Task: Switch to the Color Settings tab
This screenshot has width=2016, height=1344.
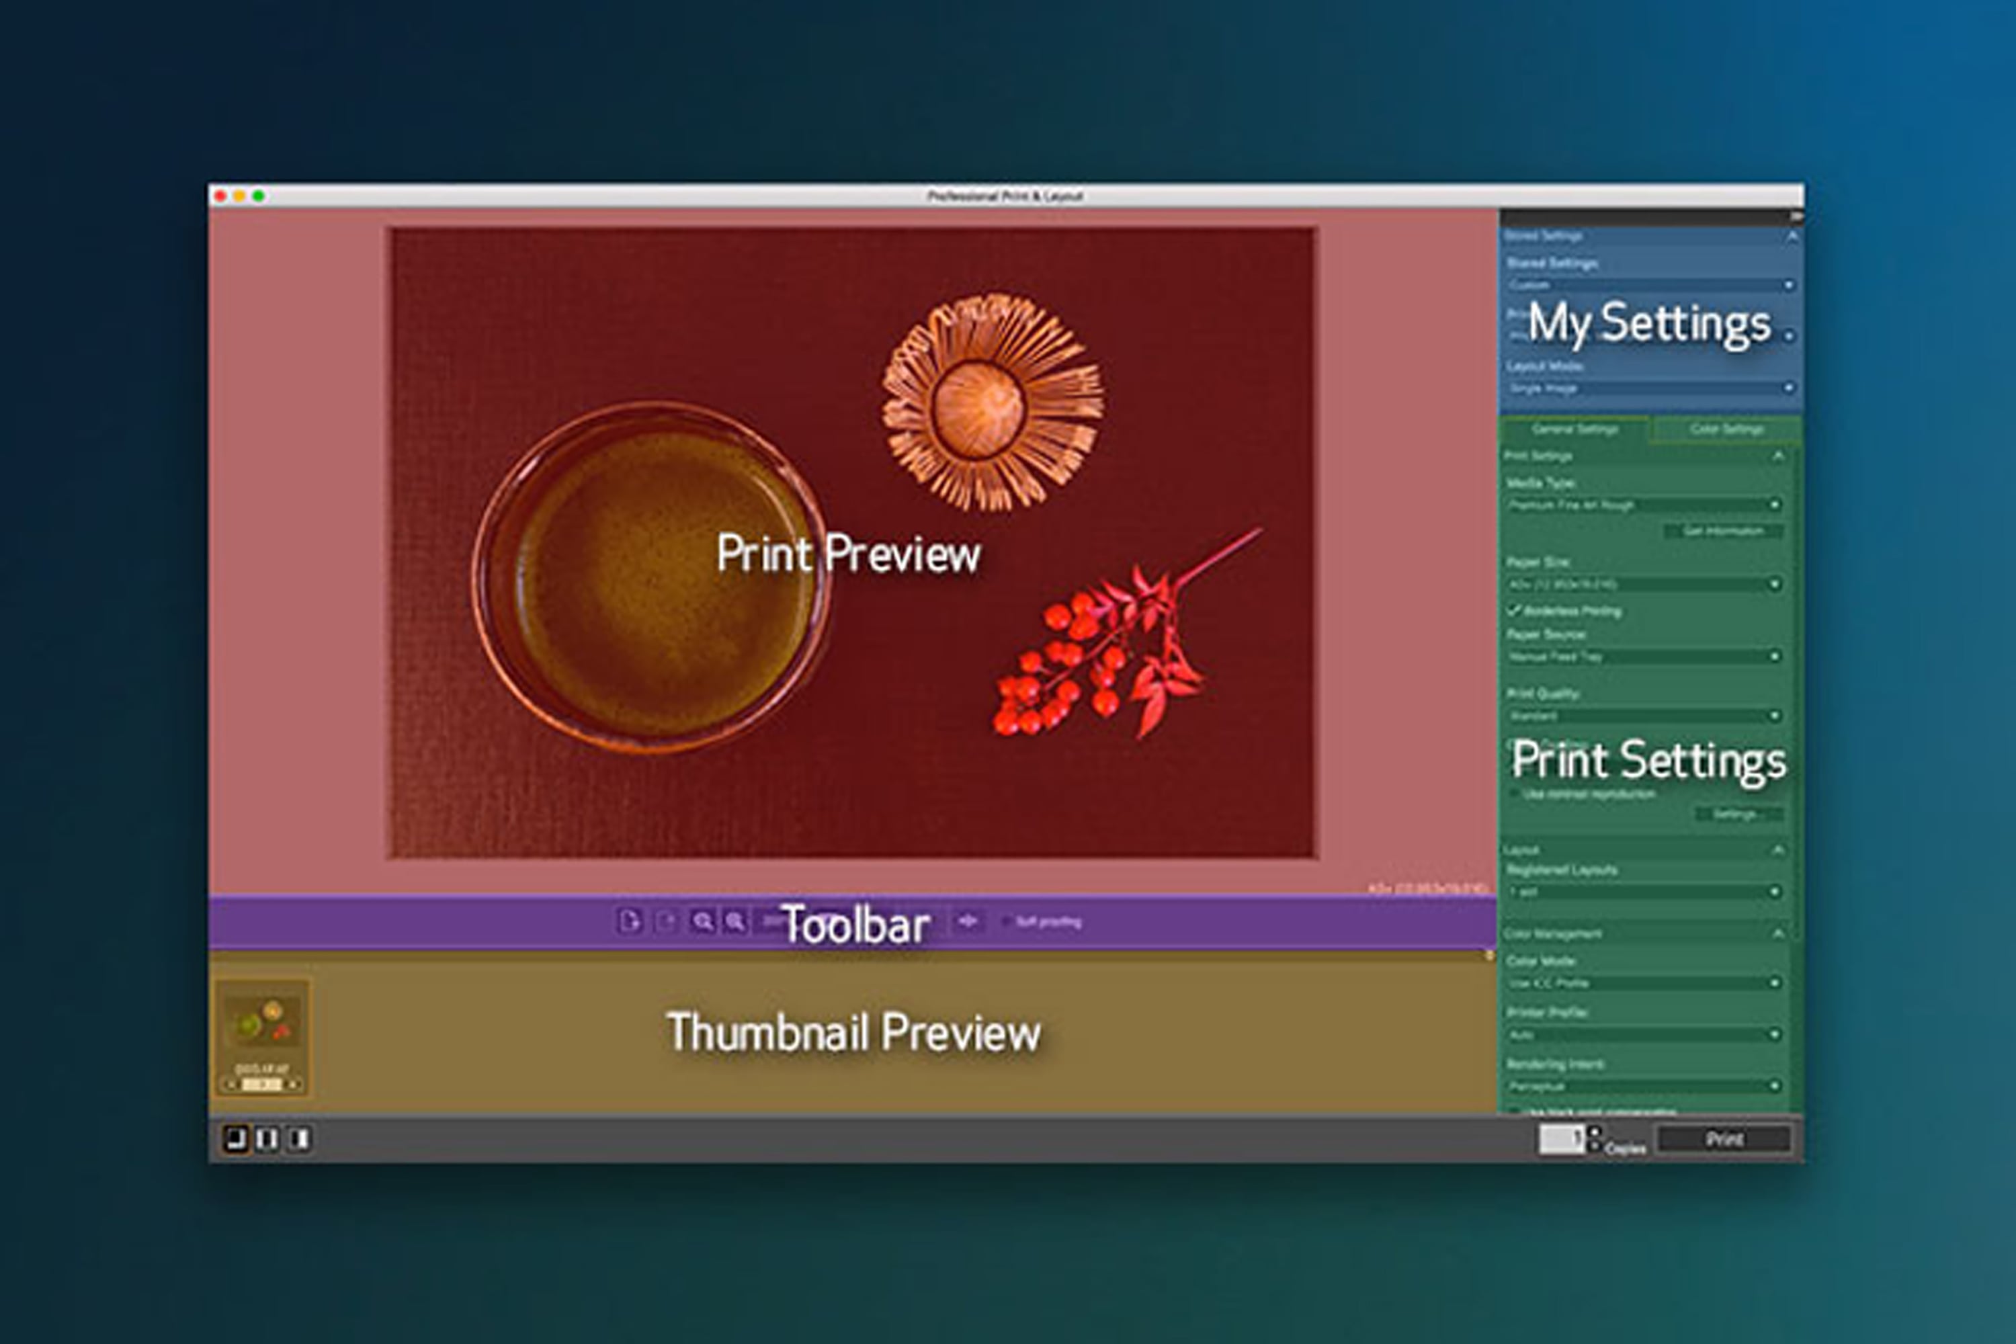Action: (1726, 429)
